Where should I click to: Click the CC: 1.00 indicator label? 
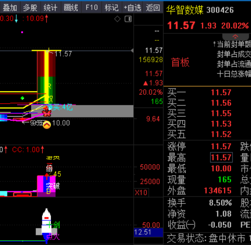click(x=28, y=150)
